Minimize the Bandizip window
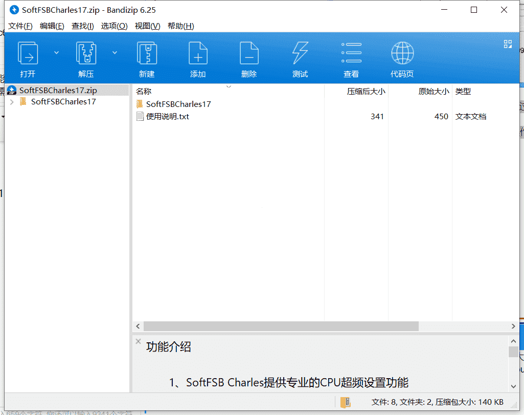 (444, 10)
